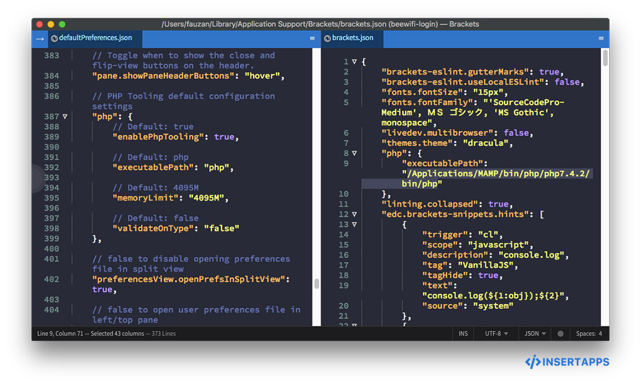Click "brackets-eslint.gutterMarks" key
The width and height of the screenshot is (641, 386).
point(455,72)
